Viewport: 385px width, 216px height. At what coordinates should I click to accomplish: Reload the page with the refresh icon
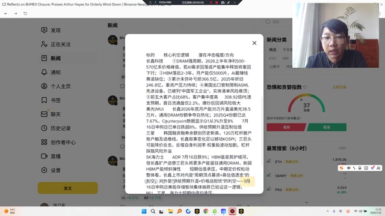25,13
